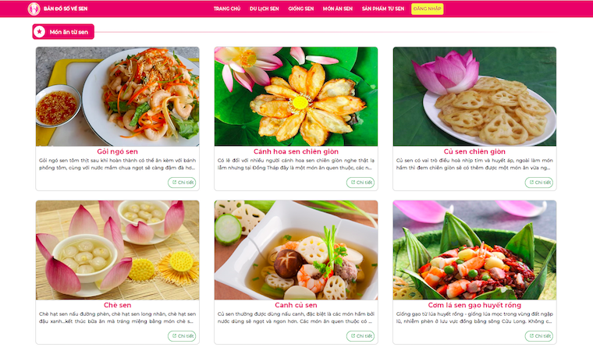Click the fried lotus petals photo
This screenshot has height=351, width=593.
[296, 97]
